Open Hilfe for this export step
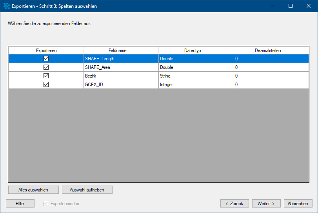Screen dimensions: 318x213 20,204
